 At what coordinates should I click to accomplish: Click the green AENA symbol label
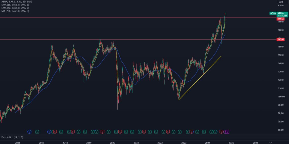273,13
